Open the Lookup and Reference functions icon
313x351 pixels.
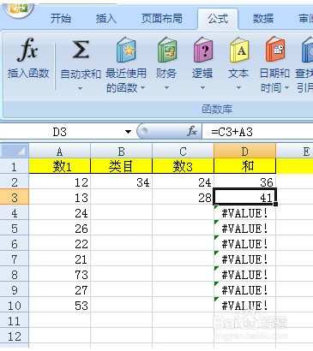[x=307, y=51]
